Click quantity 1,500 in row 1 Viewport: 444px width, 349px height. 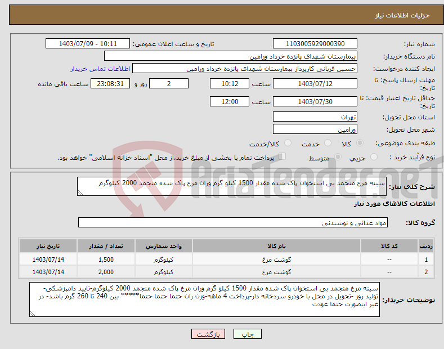coord(106,259)
